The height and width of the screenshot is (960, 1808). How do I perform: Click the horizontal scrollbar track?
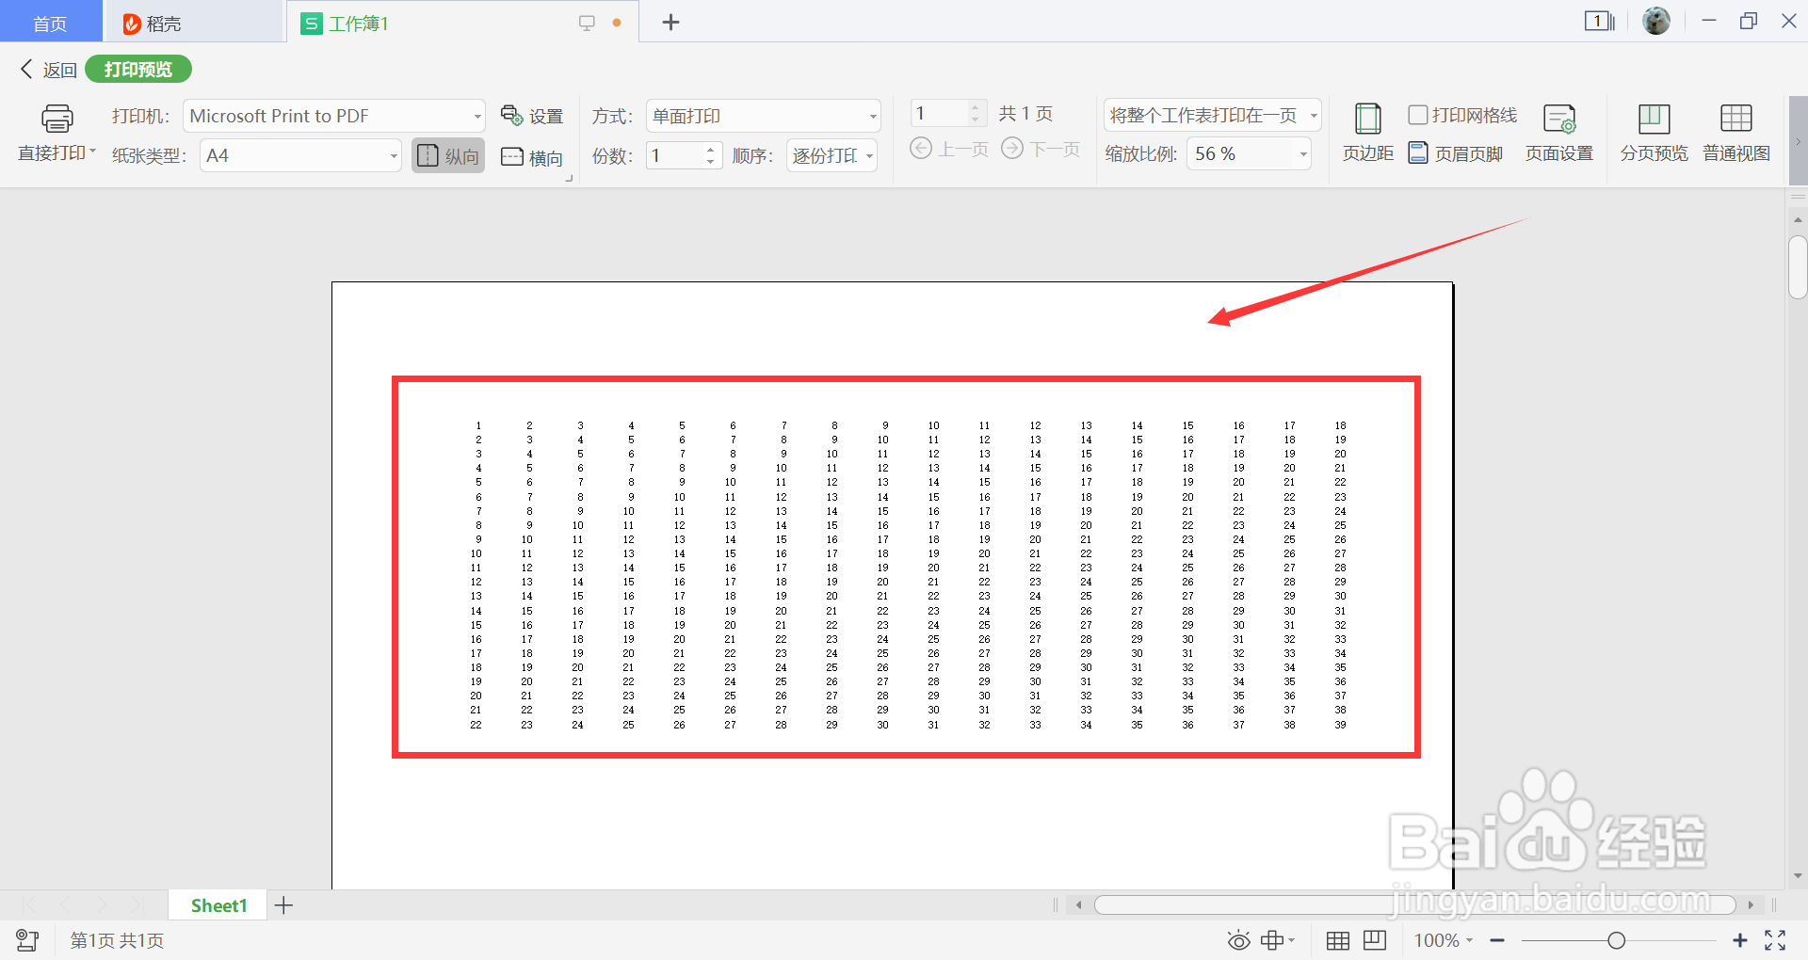tap(1415, 904)
